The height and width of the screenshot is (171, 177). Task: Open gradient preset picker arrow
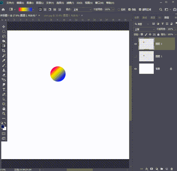(x=34, y=9)
